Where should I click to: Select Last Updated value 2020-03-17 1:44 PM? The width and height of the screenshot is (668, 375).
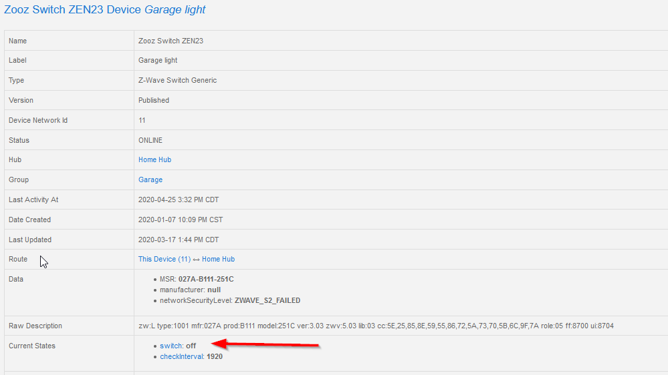179,240
